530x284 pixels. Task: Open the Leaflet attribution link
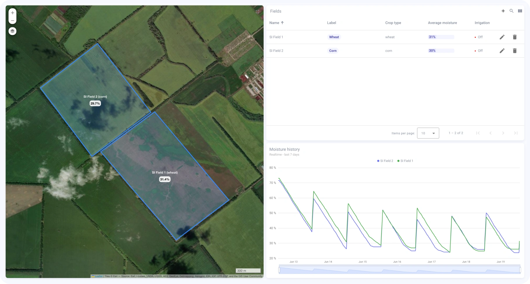tap(99, 276)
